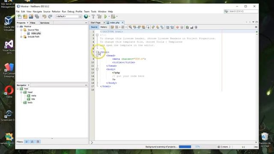The height and width of the screenshot is (154, 274).
Task: Click the Stop Macro Recording icon
Action: [x=182, y=27]
